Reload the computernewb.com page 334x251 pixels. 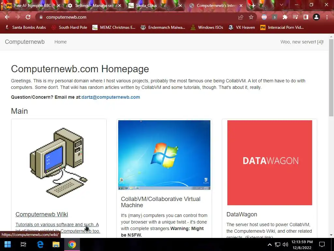coord(28,17)
